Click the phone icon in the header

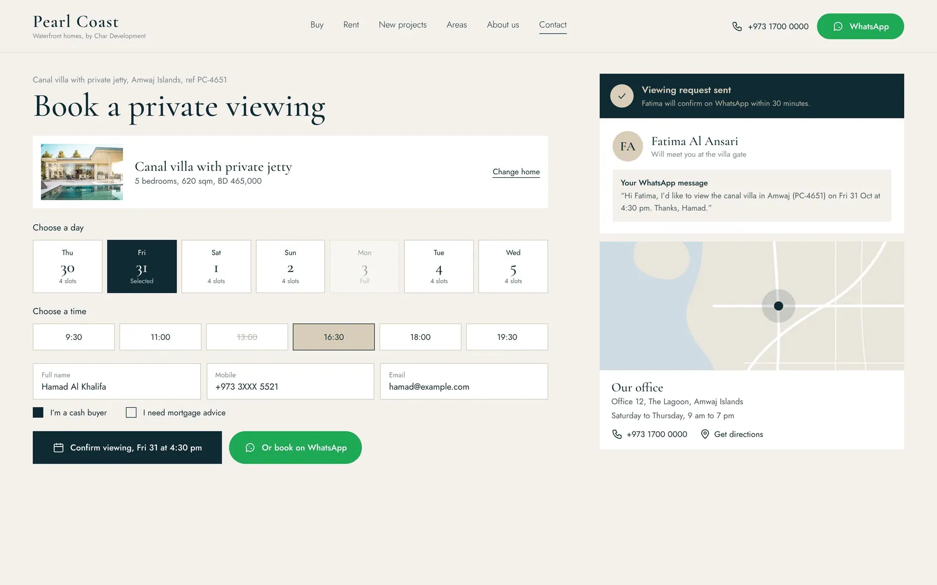(737, 26)
